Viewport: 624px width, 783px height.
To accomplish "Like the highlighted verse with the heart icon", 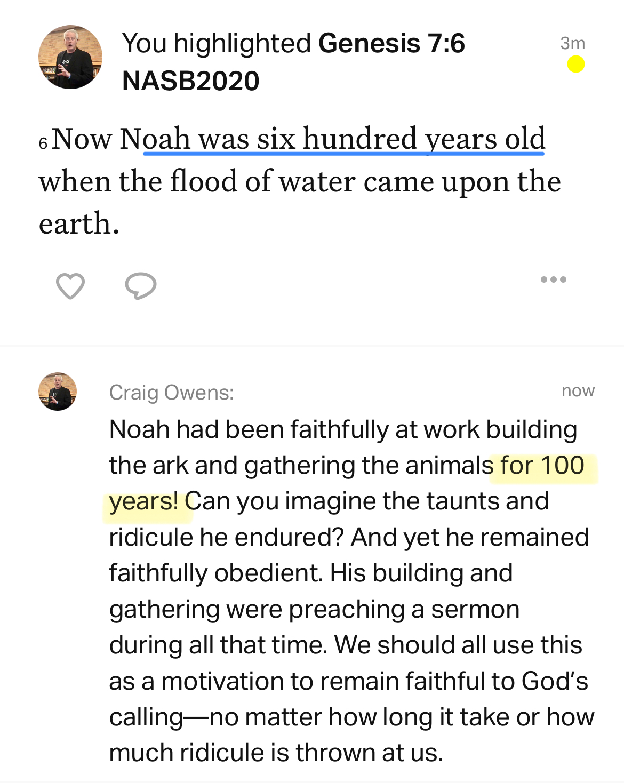I will pyautogui.click(x=70, y=286).
